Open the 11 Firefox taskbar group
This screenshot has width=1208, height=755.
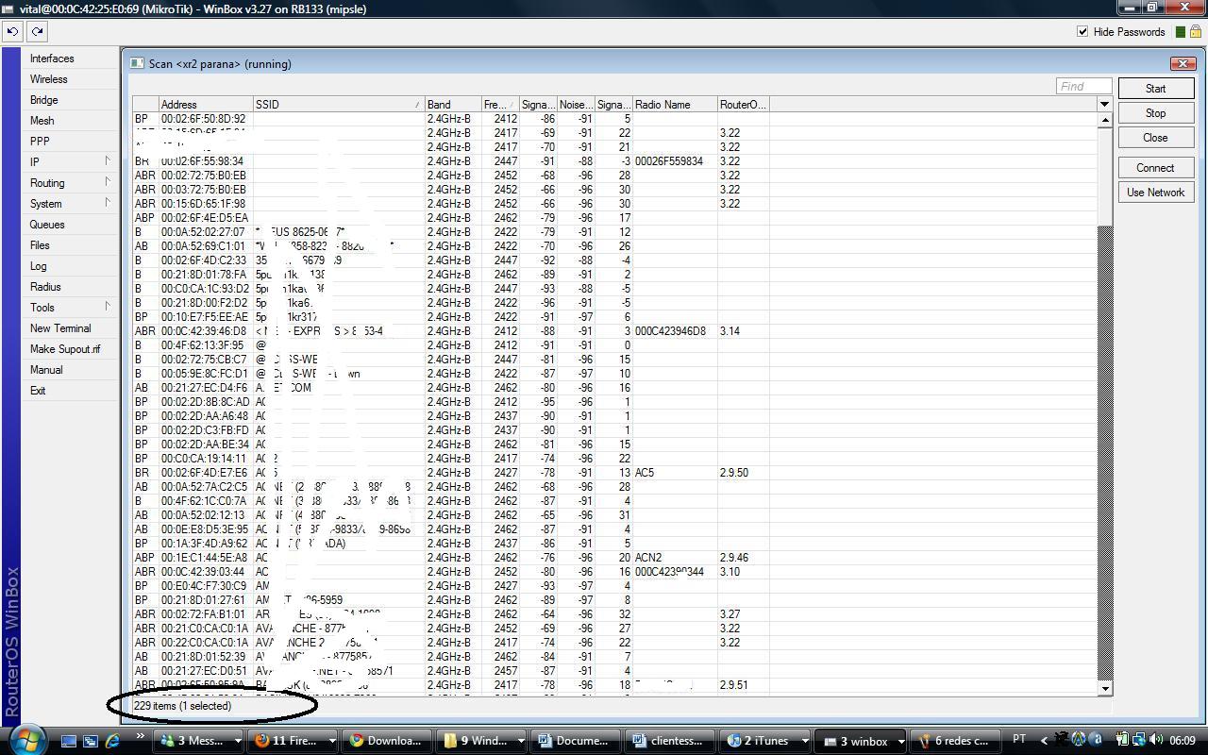click(x=294, y=741)
